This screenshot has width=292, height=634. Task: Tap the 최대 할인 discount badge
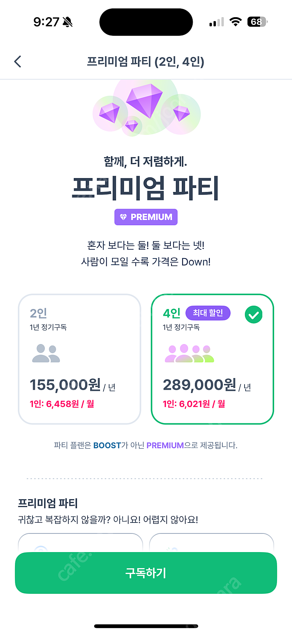click(208, 313)
